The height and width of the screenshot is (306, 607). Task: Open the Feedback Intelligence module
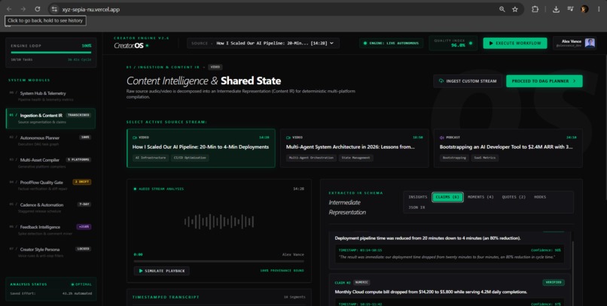pos(50,230)
